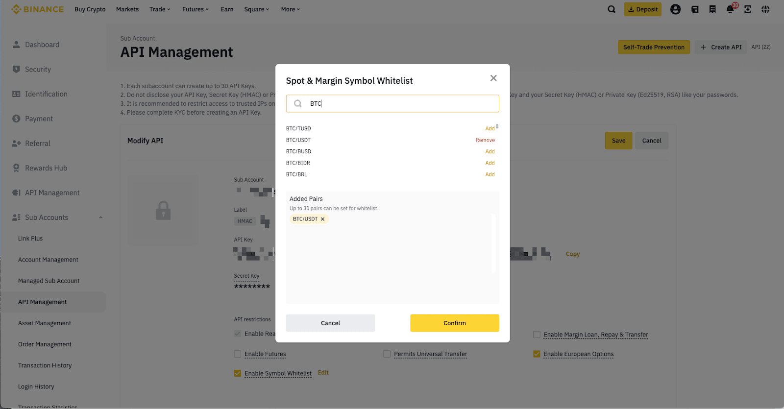Click the app download scan icon
The image size is (784, 409).
(748, 9)
